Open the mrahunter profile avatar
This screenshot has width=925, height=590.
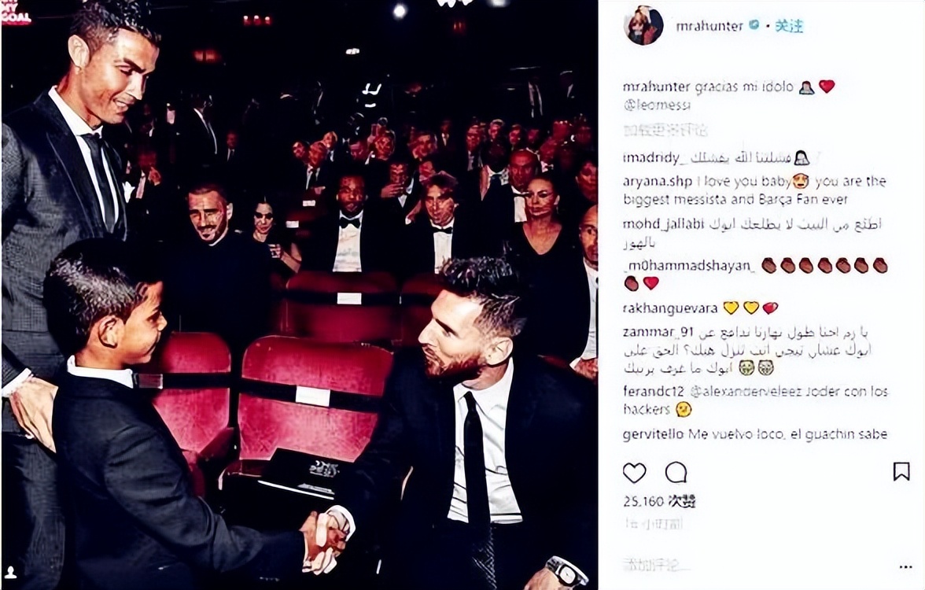click(x=643, y=26)
